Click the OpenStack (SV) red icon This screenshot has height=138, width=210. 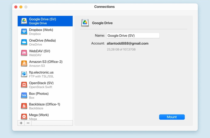point(24,85)
